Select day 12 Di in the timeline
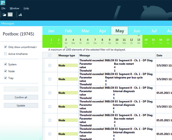The image size is (172, 140). [131, 41]
